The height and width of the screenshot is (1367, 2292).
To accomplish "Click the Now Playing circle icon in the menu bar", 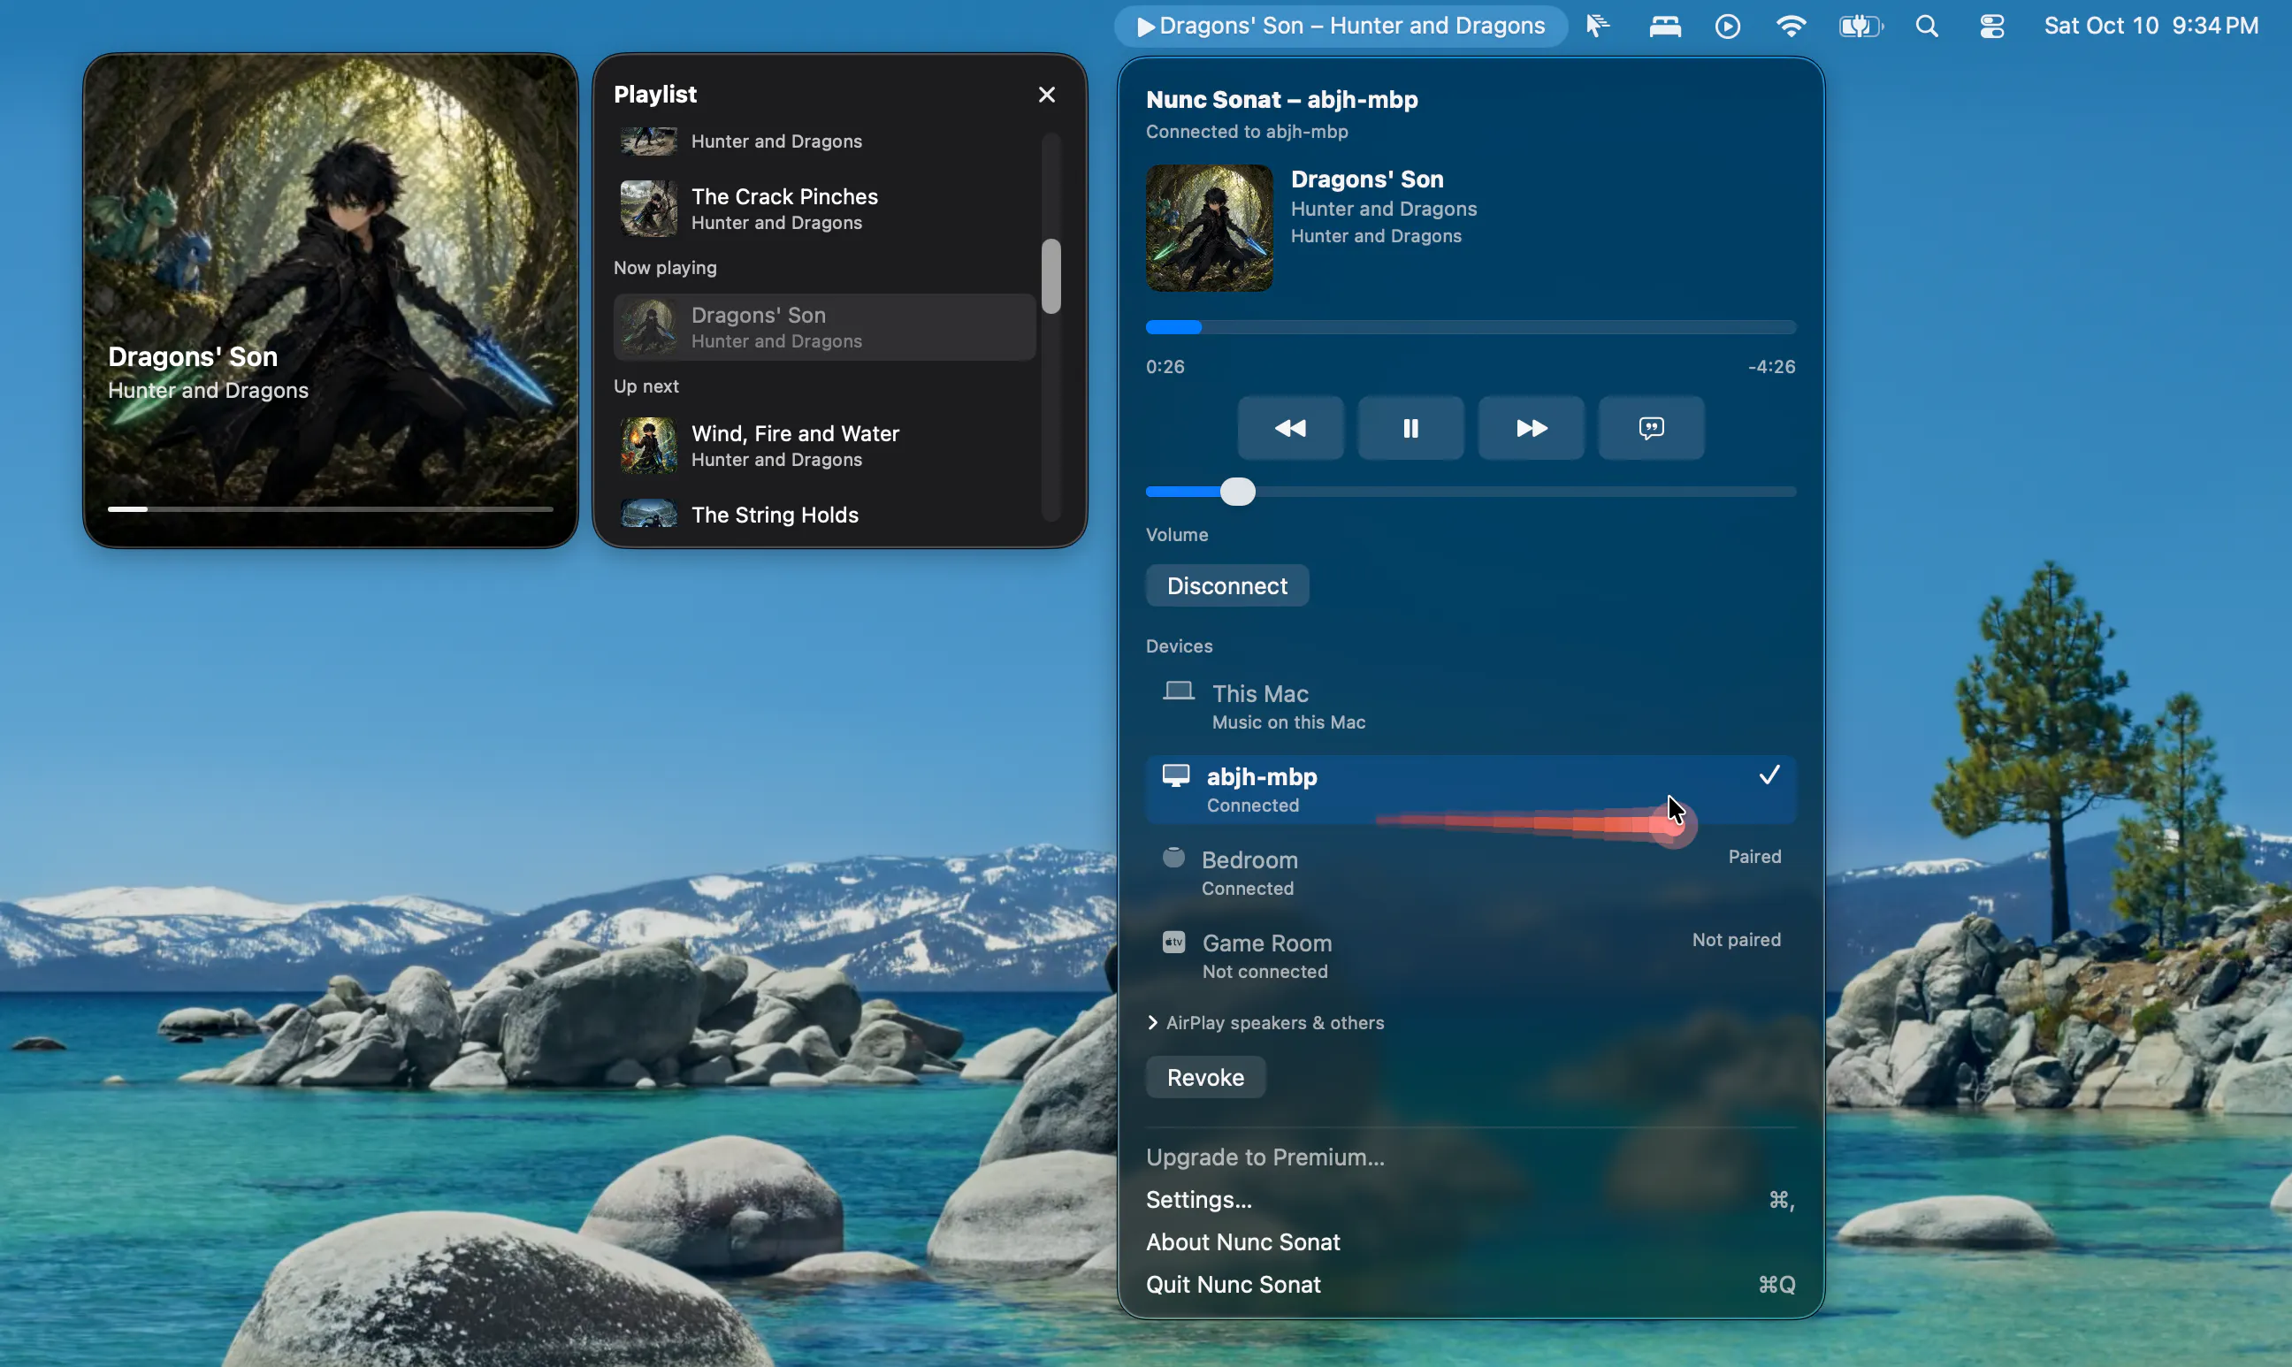I will click(1727, 27).
